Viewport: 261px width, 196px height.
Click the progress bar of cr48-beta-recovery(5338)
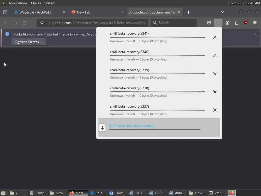158,92
